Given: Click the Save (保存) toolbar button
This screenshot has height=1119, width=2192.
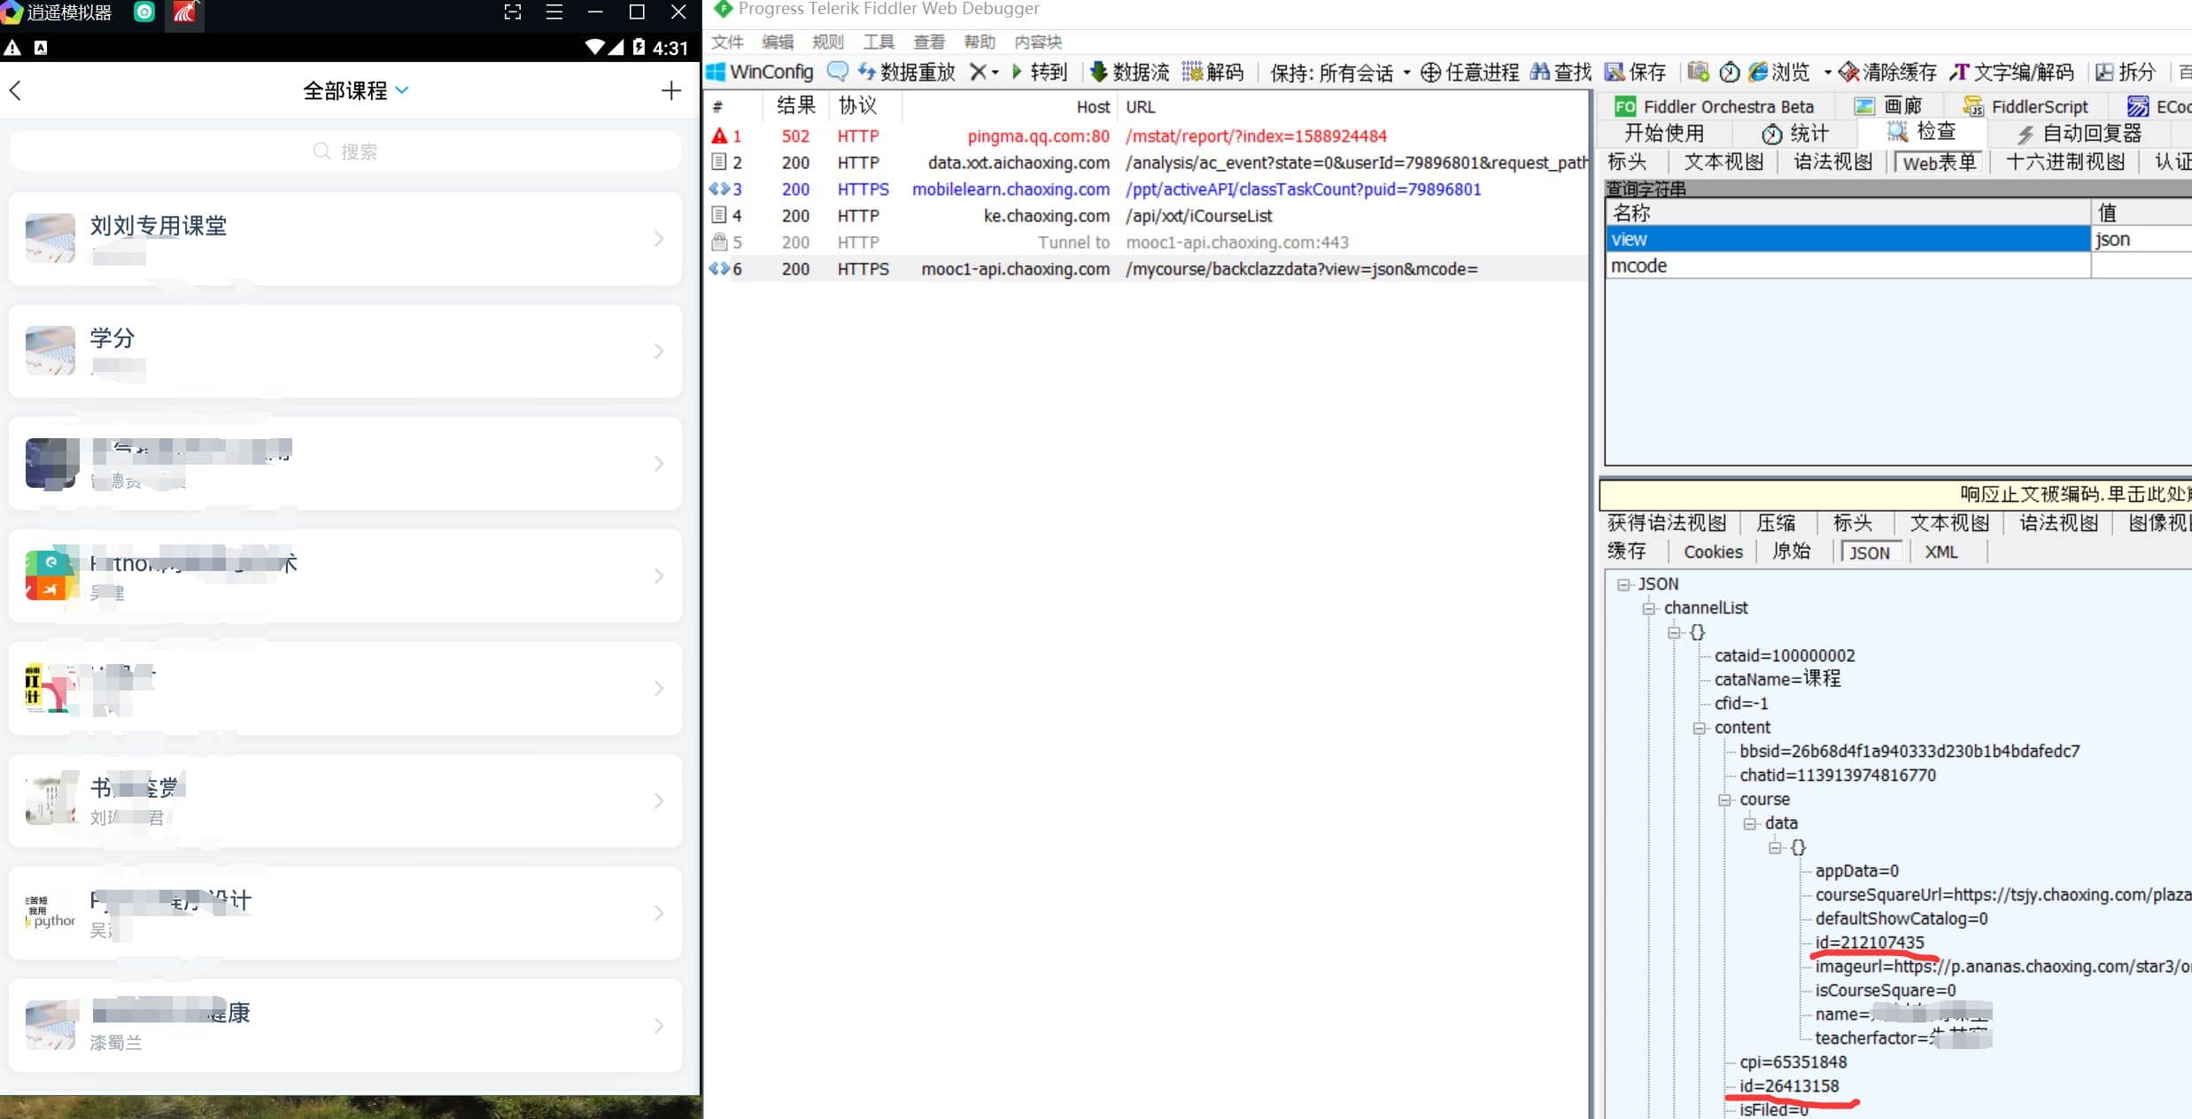Looking at the screenshot, I should click(x=1636, y=72).
